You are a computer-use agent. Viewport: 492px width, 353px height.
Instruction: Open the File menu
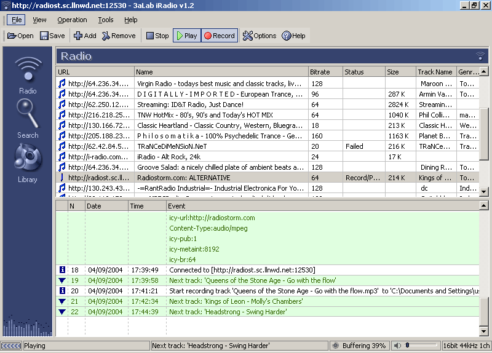click(17, 20)
